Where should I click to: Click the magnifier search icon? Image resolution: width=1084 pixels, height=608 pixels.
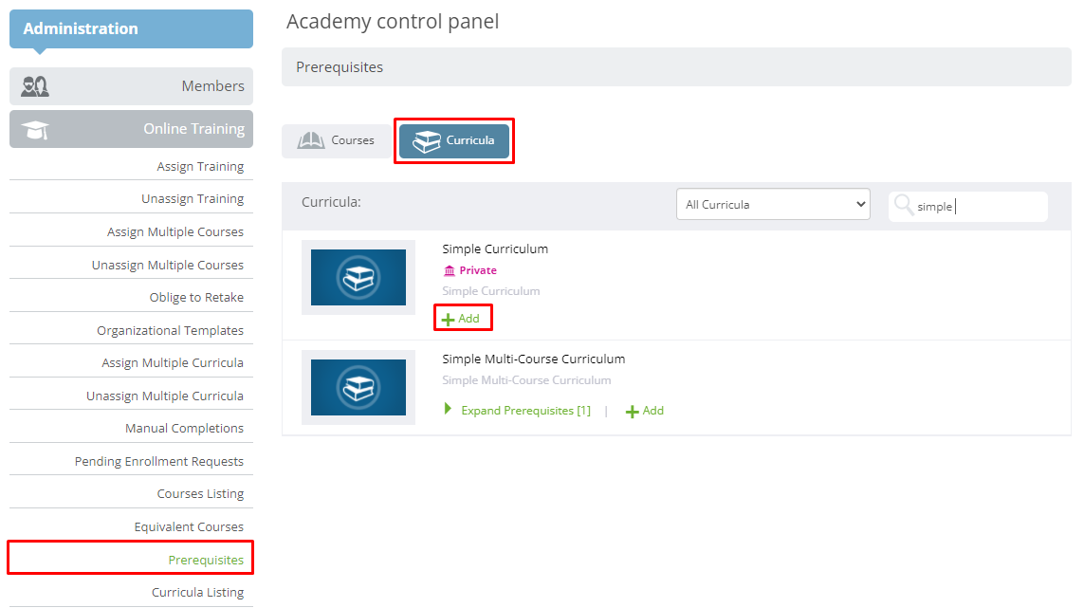point(903,205)
